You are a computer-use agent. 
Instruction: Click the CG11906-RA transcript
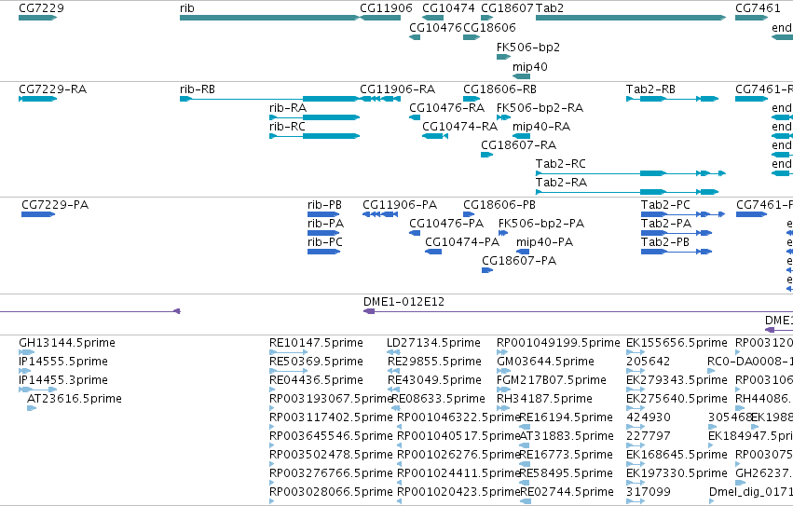point(380,99)
